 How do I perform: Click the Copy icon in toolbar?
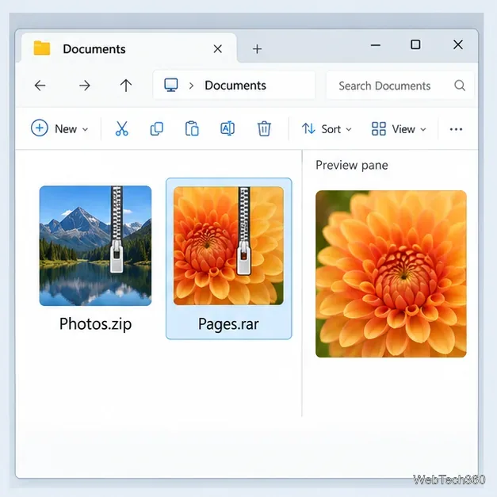click(157, 128)
